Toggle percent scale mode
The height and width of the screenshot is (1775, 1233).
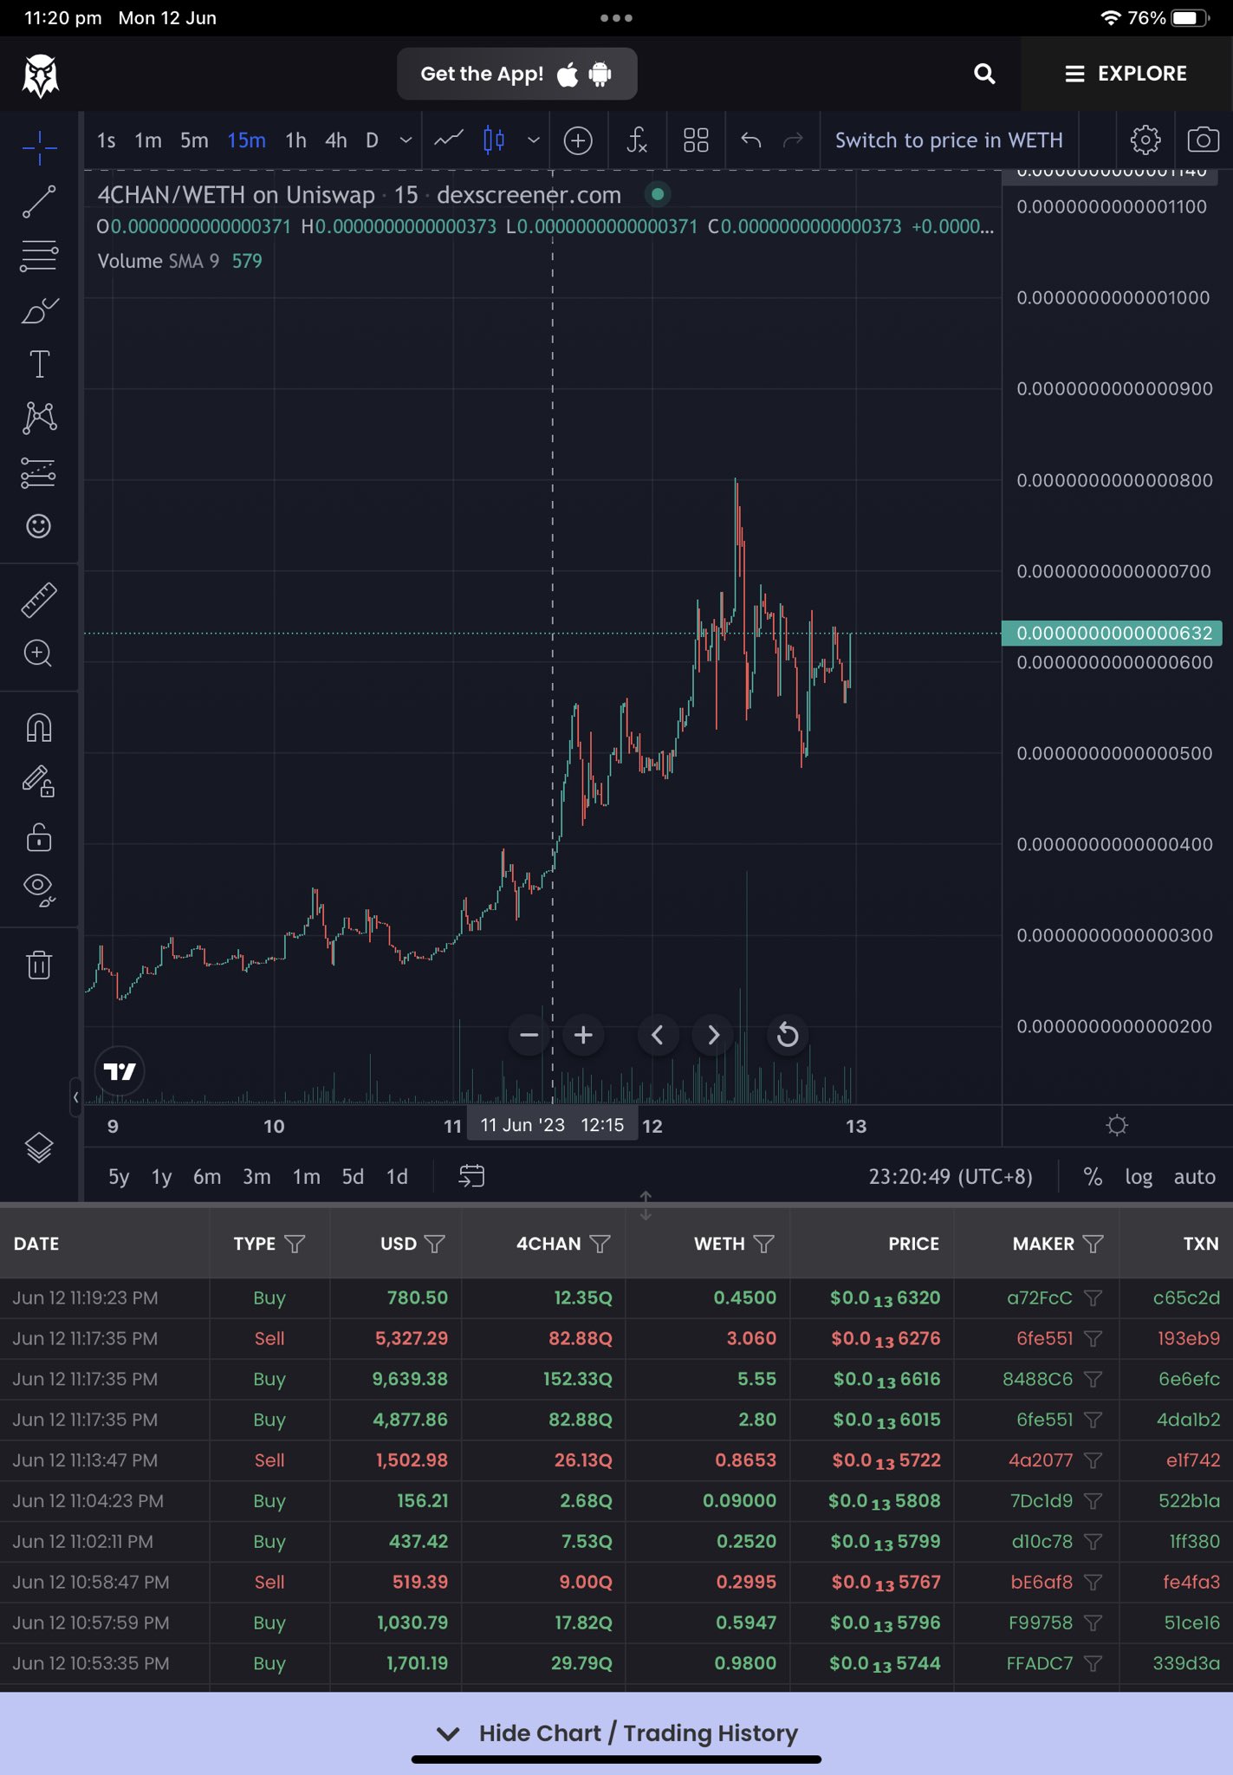(x=1093, y=1177)
